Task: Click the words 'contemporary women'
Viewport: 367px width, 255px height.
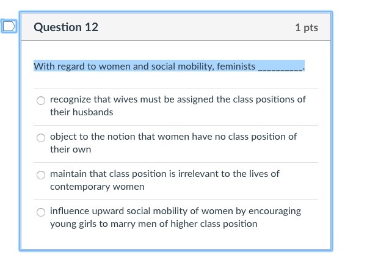Action: click(x=97, y=187)
